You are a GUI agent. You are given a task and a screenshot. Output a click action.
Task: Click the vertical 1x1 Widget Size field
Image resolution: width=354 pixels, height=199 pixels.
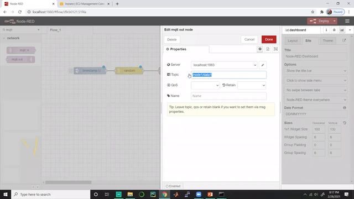[334, 129]
